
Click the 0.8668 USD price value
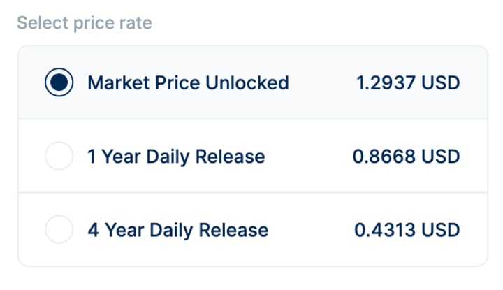[406, 157]
